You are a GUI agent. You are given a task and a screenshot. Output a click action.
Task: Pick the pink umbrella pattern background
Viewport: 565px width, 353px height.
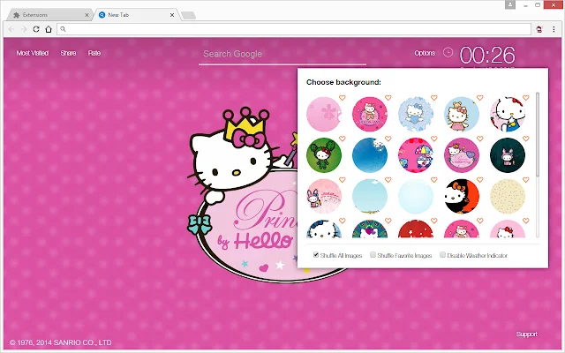(x=416, y=155)
